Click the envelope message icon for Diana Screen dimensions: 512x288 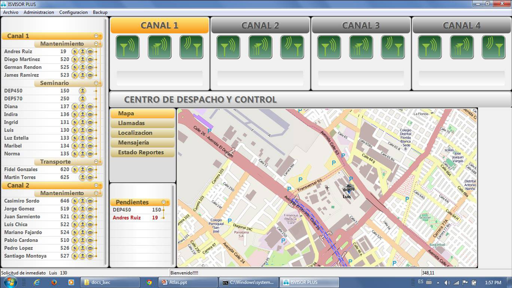click(x=90, y=107)
